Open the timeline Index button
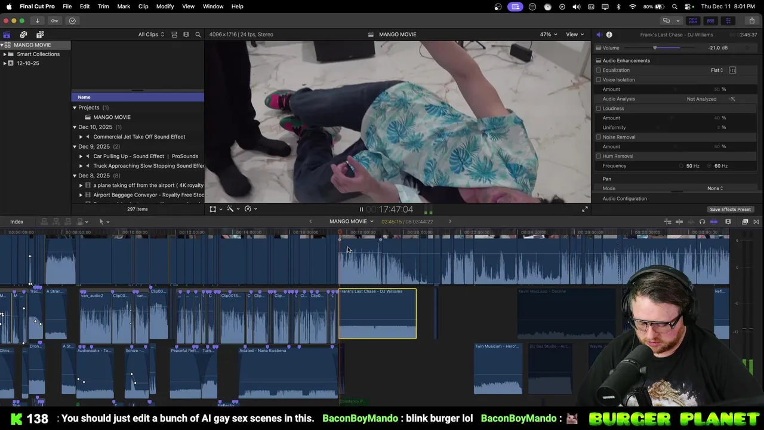The height and width of the screenshot is (430, 764). (x=17, y=222)
